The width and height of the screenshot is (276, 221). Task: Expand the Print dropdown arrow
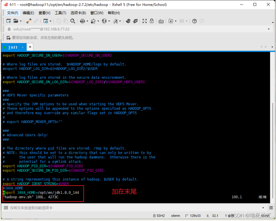click(87, 21)
